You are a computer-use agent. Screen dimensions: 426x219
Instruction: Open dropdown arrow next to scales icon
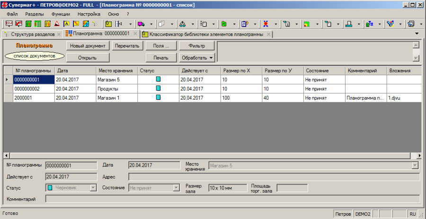click(193, 24)
